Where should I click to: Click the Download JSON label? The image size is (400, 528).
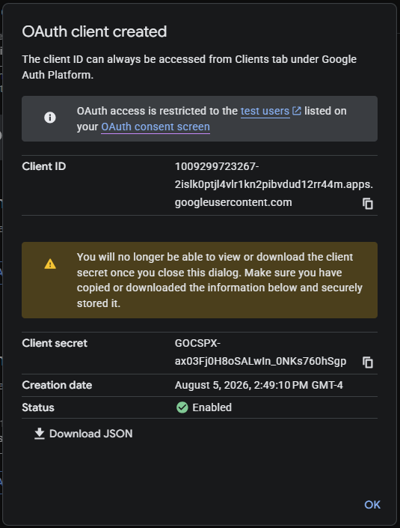click(x=90, y=434)
